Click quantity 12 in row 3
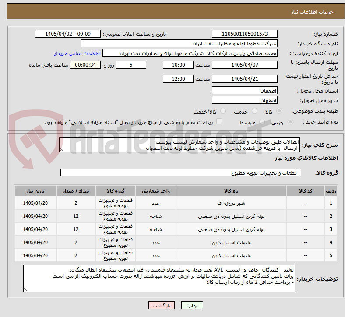 pyautogui.click(x=76, y=230)
